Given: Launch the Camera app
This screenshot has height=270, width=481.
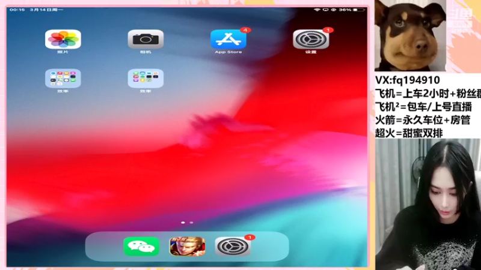Looking at the screenshot, I should click(146, 39).
